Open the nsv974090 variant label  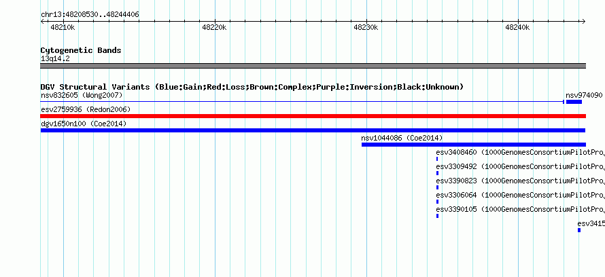tap(584, 95)
